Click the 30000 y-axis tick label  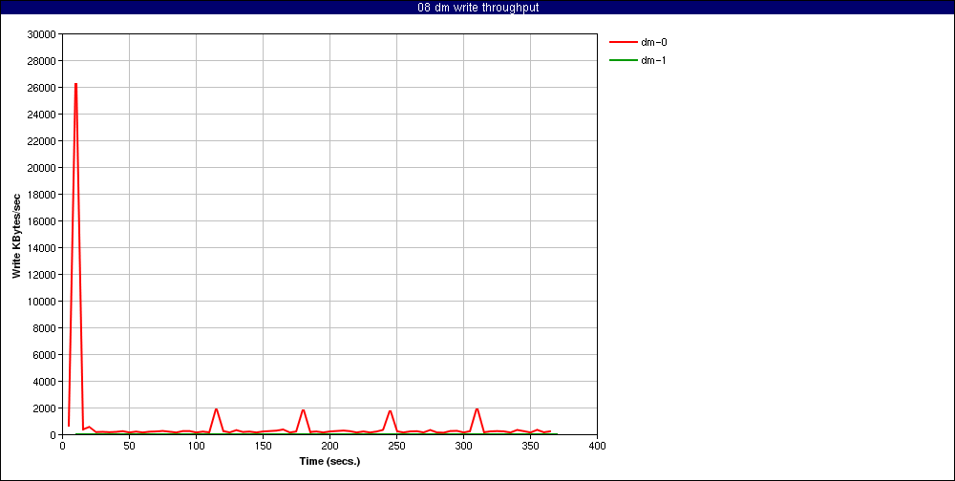[x=42, y=34]
